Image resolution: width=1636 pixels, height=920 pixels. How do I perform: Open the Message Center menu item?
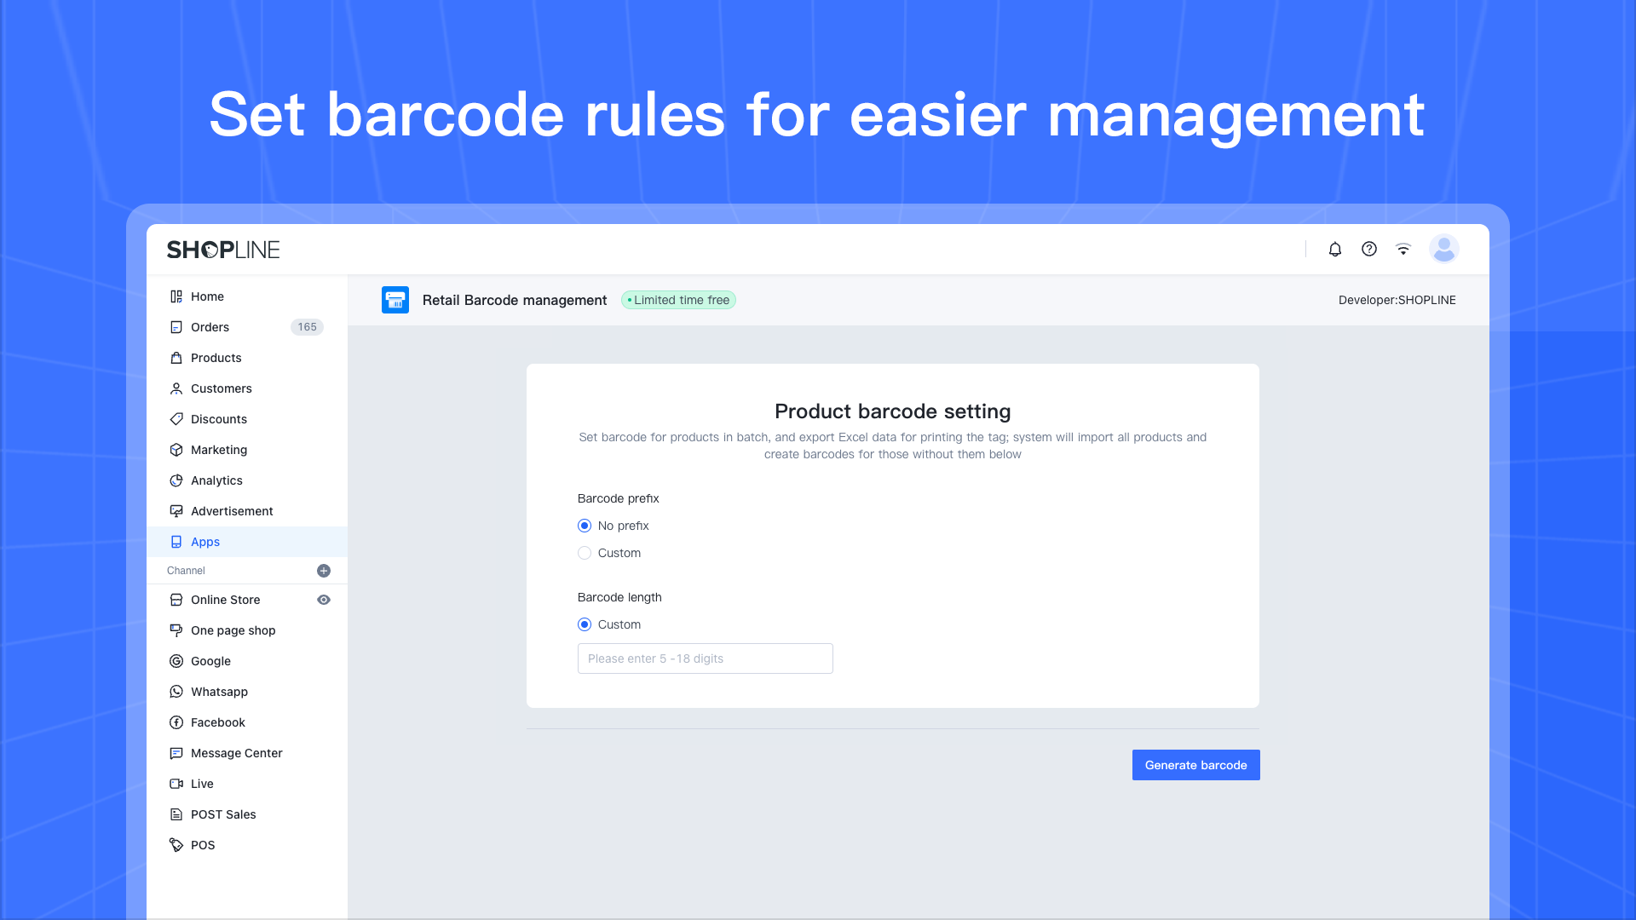tap(236, 753)
